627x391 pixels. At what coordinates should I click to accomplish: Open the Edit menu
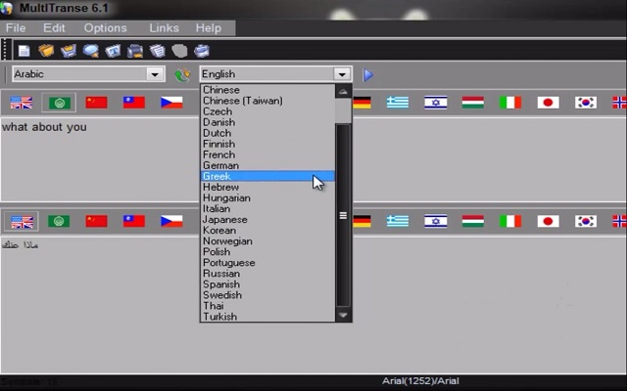click(54, 28)
